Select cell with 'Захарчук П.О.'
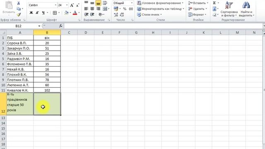The width and height of the screenshot is (265, 149). (20, 48)
